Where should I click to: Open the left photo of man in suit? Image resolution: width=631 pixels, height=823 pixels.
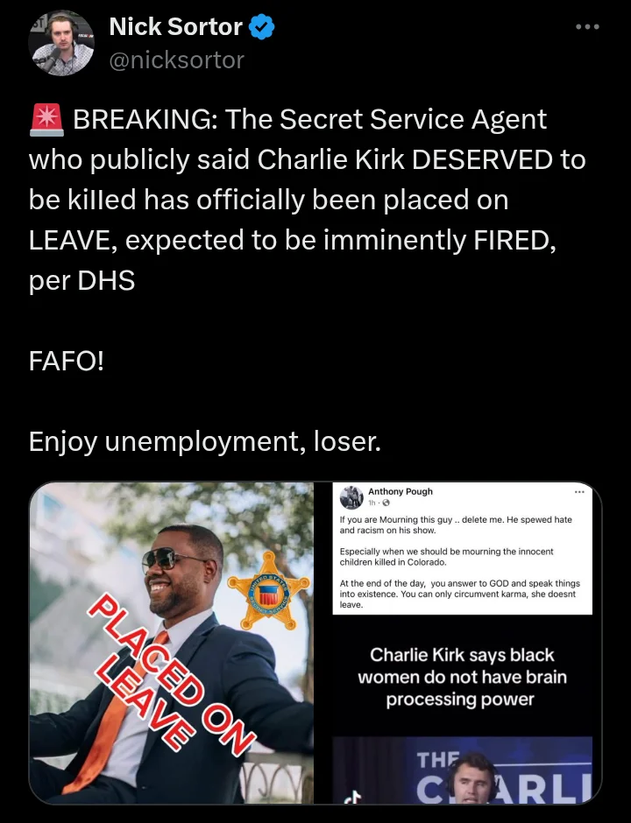click(x=171, y=643)
